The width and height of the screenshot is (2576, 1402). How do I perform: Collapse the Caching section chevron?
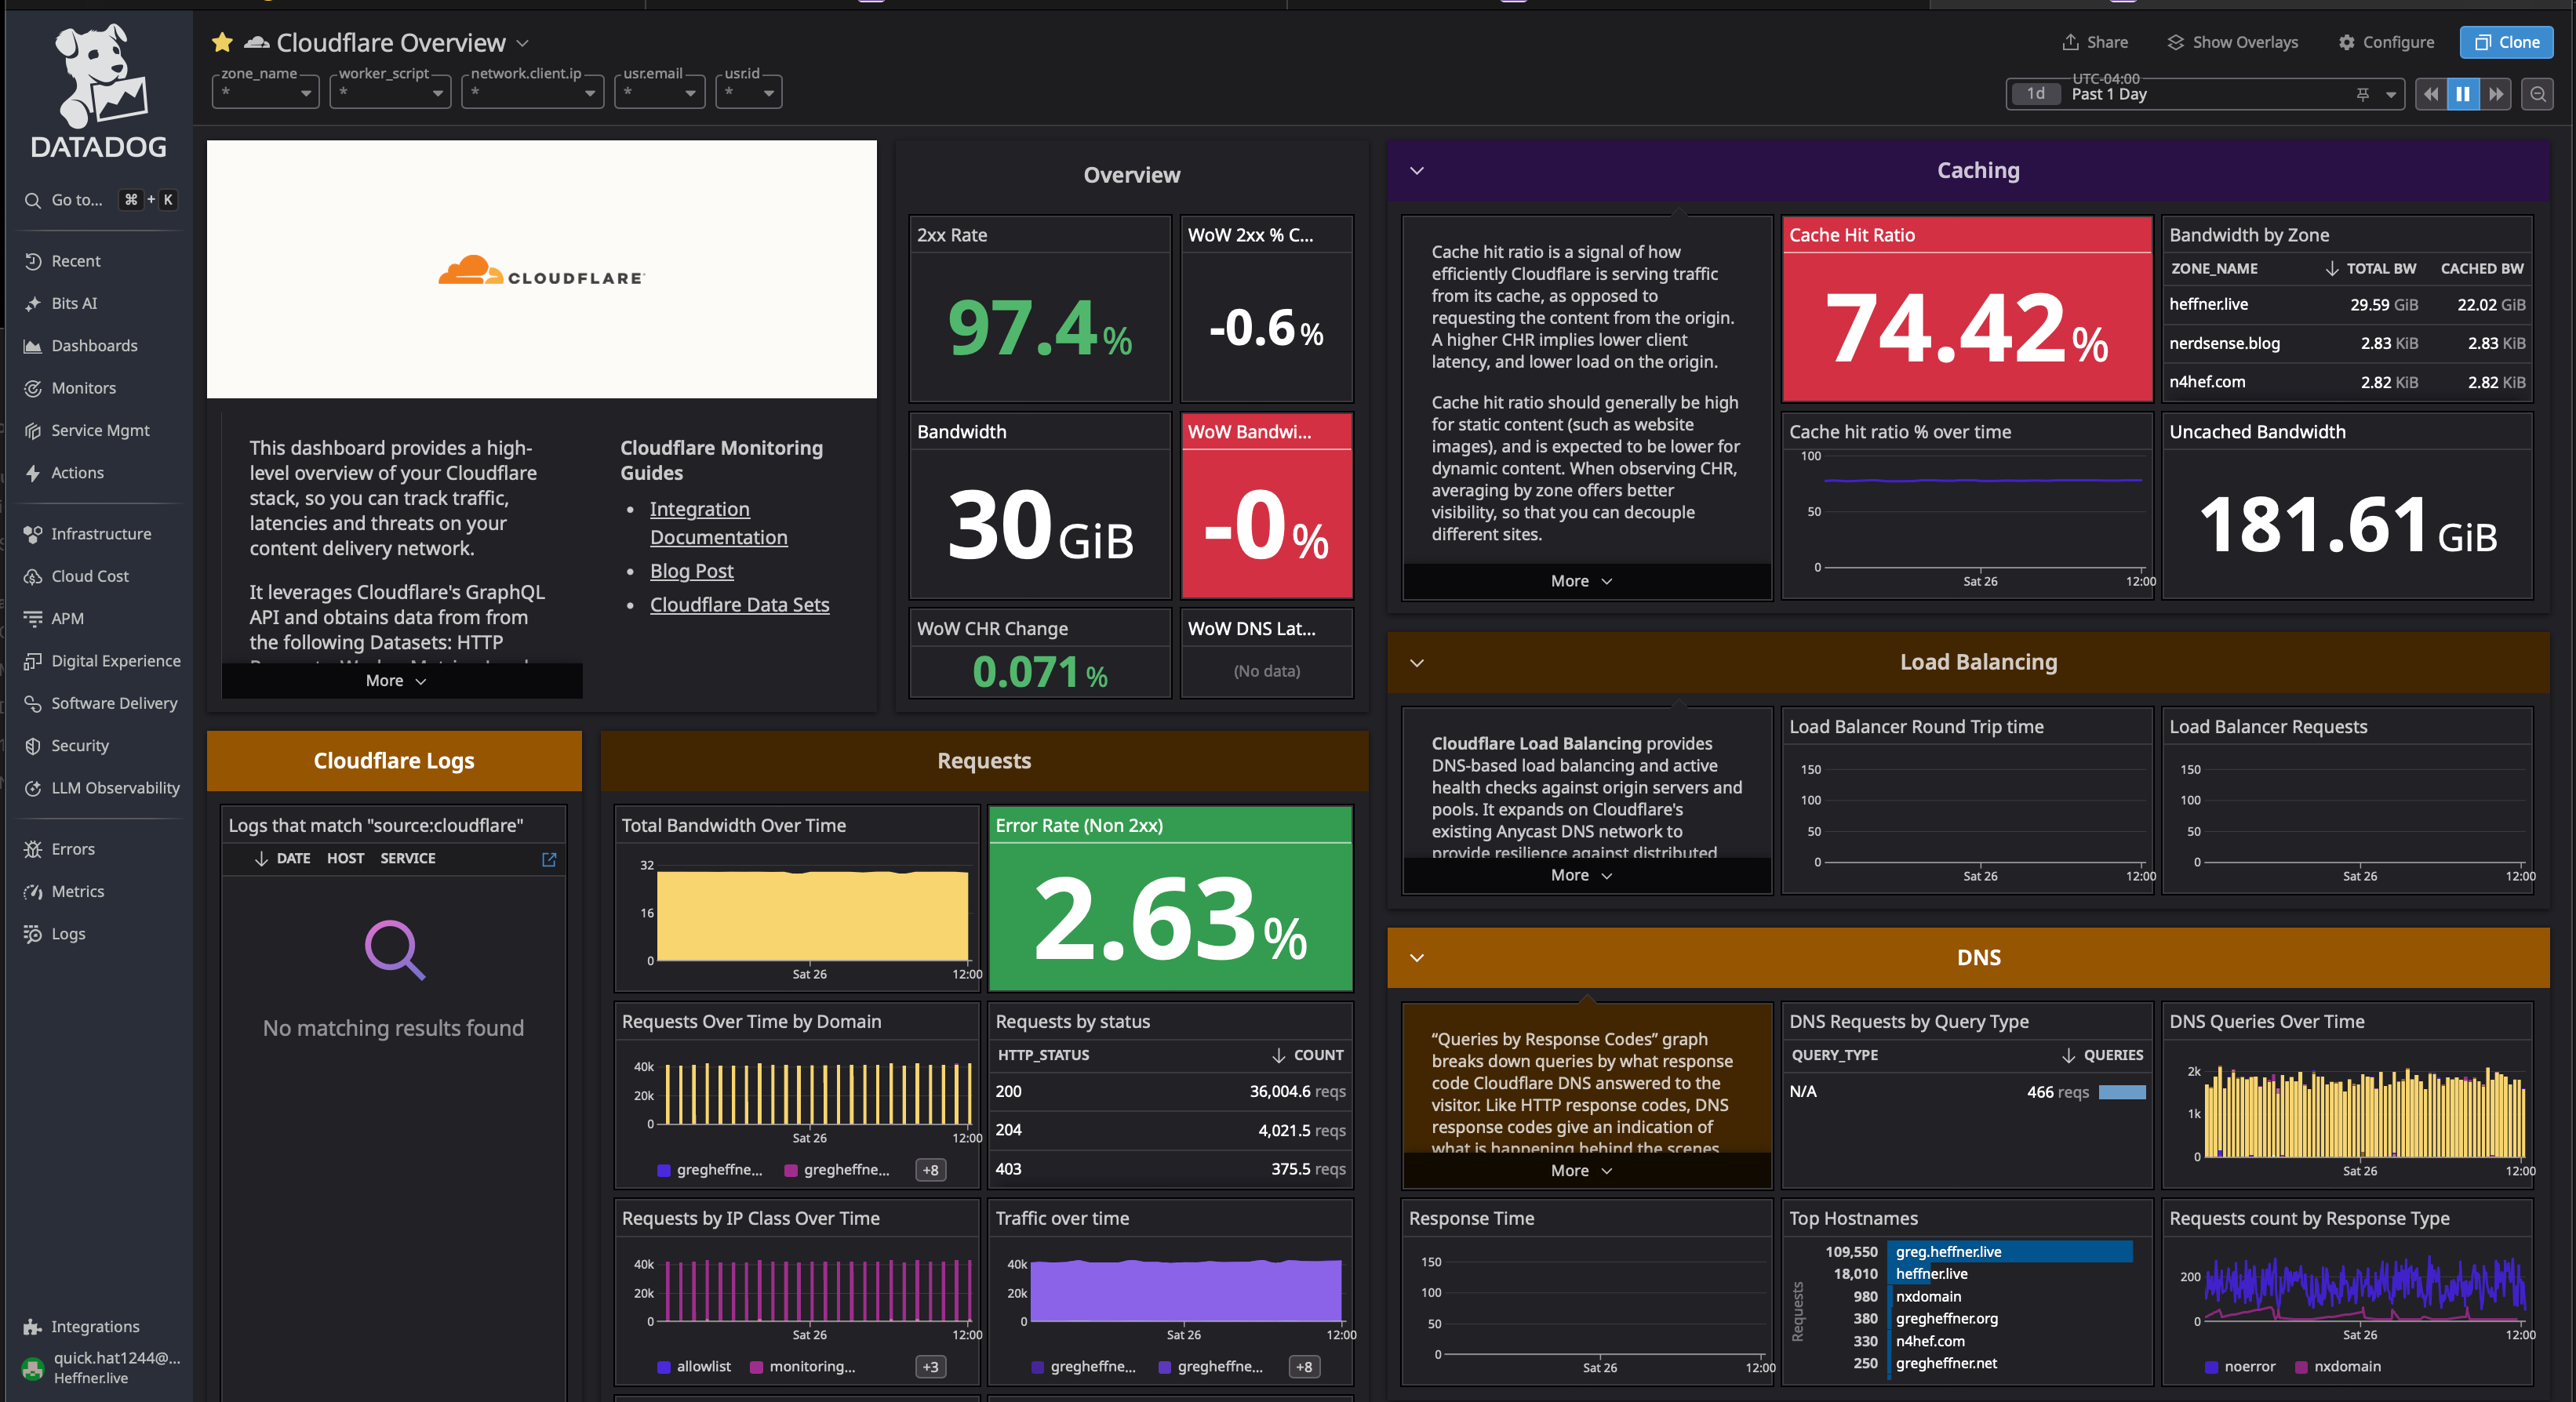1416,171
